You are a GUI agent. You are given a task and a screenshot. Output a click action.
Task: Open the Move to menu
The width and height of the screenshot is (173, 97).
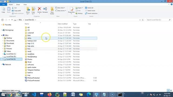[x=28, y=11]
